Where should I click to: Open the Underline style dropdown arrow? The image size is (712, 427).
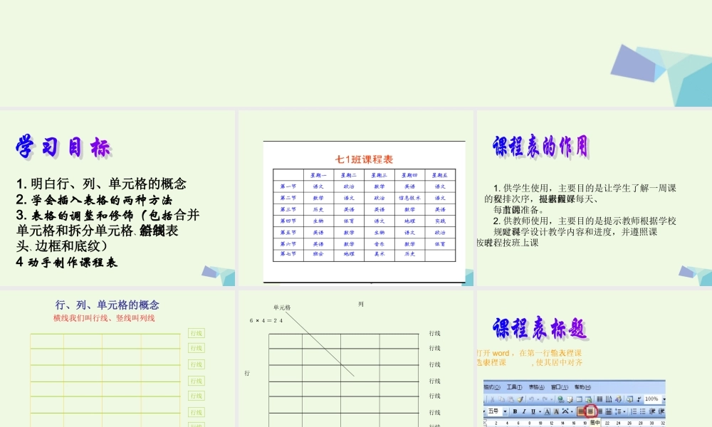coord(540,411)
